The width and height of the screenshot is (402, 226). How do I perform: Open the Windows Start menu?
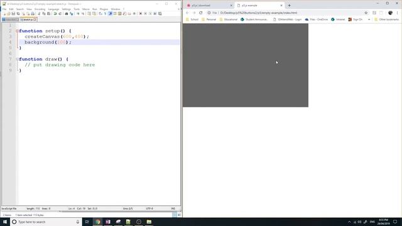pyautogui.click(x=5, y=222)
